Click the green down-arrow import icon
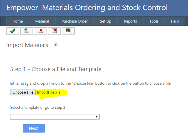Screen dimensions: 188x137 click(x=27, y=31)
